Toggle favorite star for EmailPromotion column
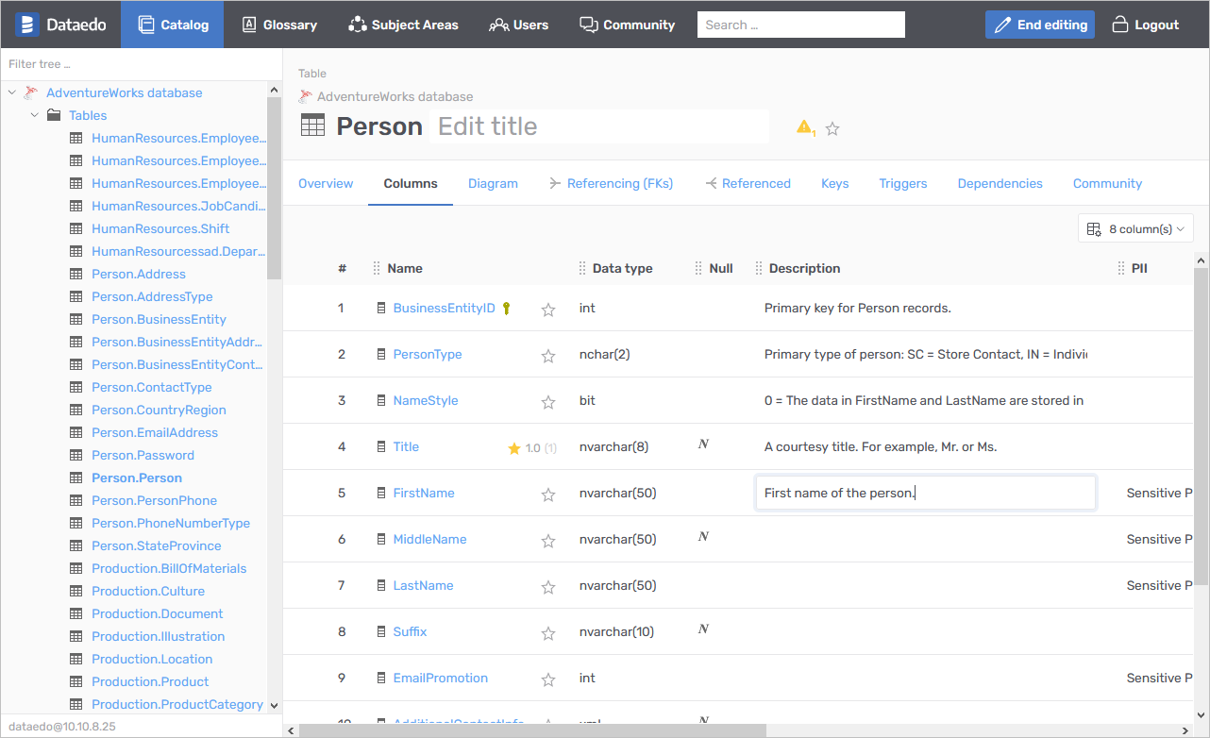This screenshot has height=738, width=1210. click(x=548, y=679)
